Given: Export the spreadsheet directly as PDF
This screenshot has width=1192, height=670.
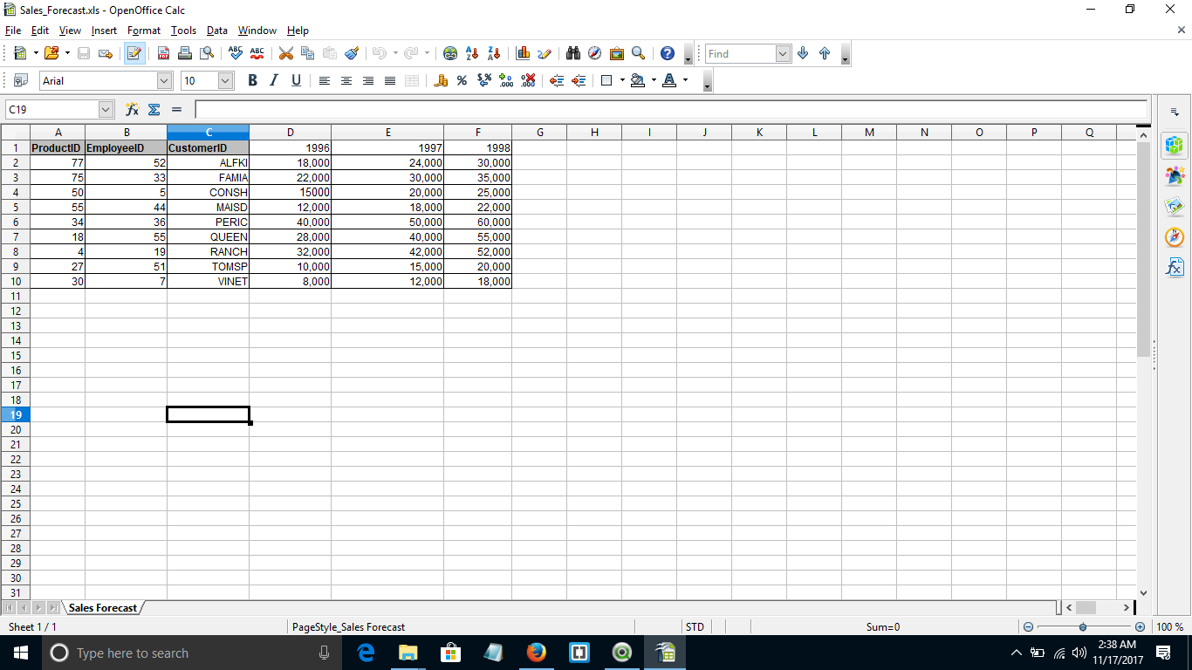Looking at the screenshot, I should pos(163,54).
